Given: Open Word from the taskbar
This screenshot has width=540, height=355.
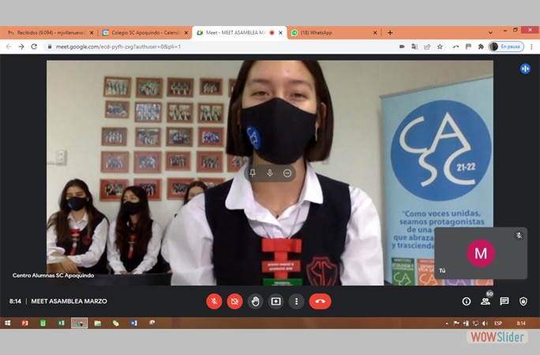Looking at the screenshot, I should pos(134,323).
